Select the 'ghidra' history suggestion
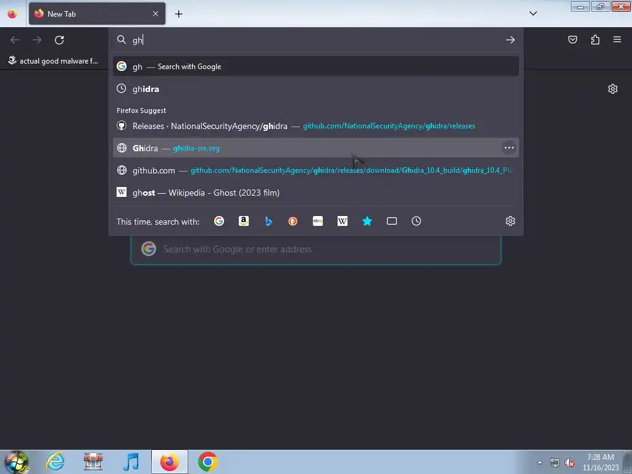Screen dimensions: 632x474 (x=316, y=89)
